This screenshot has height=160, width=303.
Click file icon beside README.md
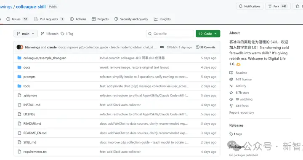[19, 123]
